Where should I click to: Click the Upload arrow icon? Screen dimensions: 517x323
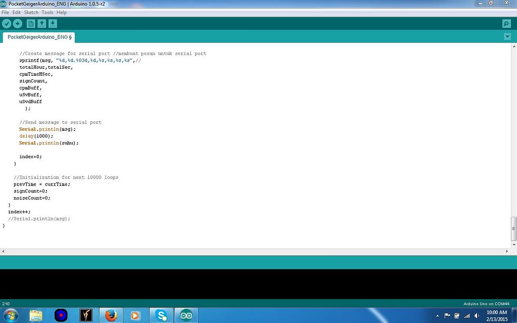pos(18,23)
